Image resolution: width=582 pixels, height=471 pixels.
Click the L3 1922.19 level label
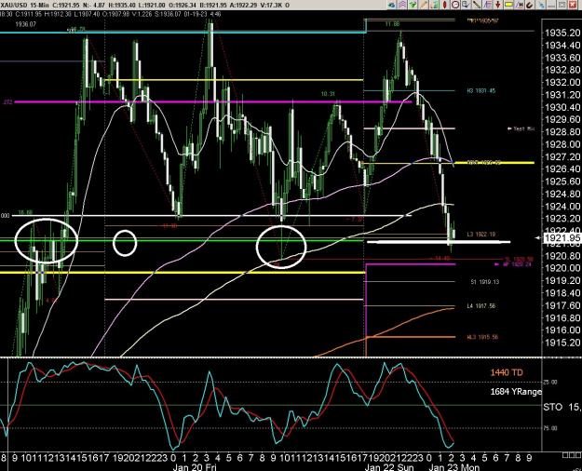(x=481, y=235)
